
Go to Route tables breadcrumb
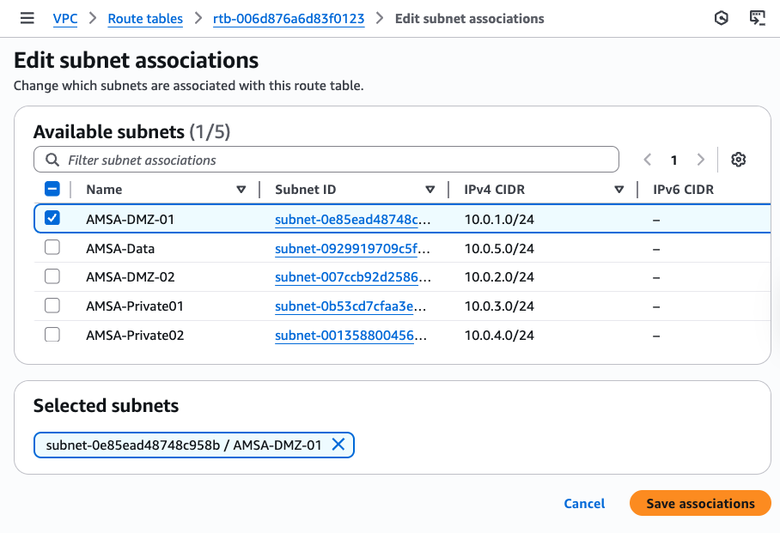point(145,18)
